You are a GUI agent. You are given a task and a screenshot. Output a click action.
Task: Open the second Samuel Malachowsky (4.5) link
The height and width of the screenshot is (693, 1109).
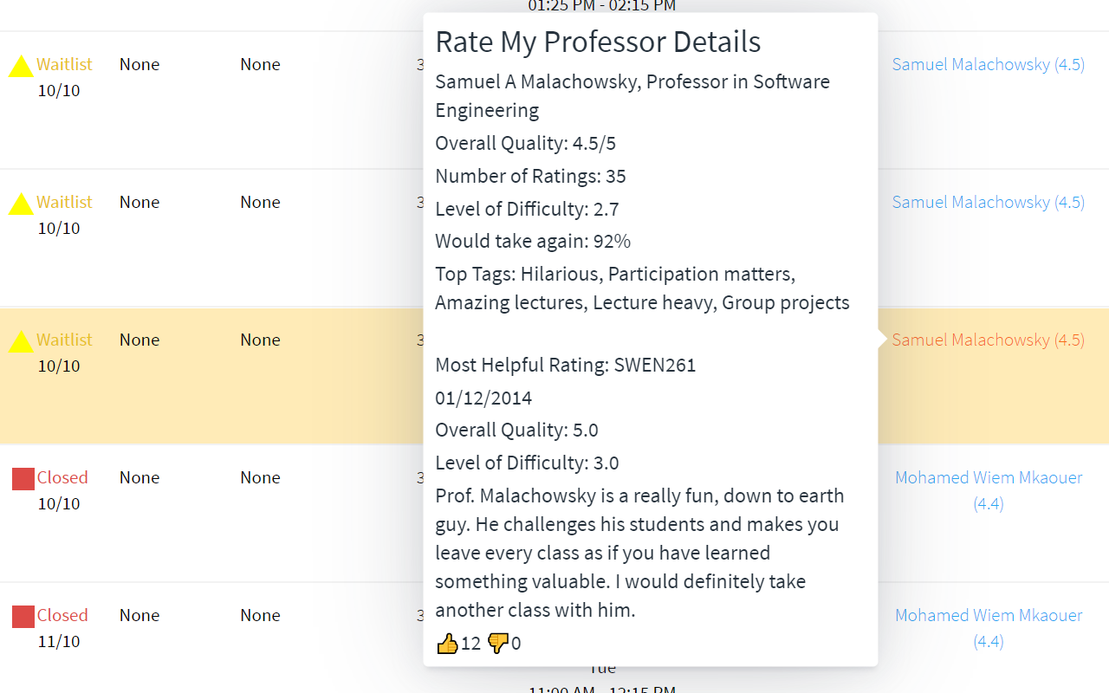coord(988,202)
